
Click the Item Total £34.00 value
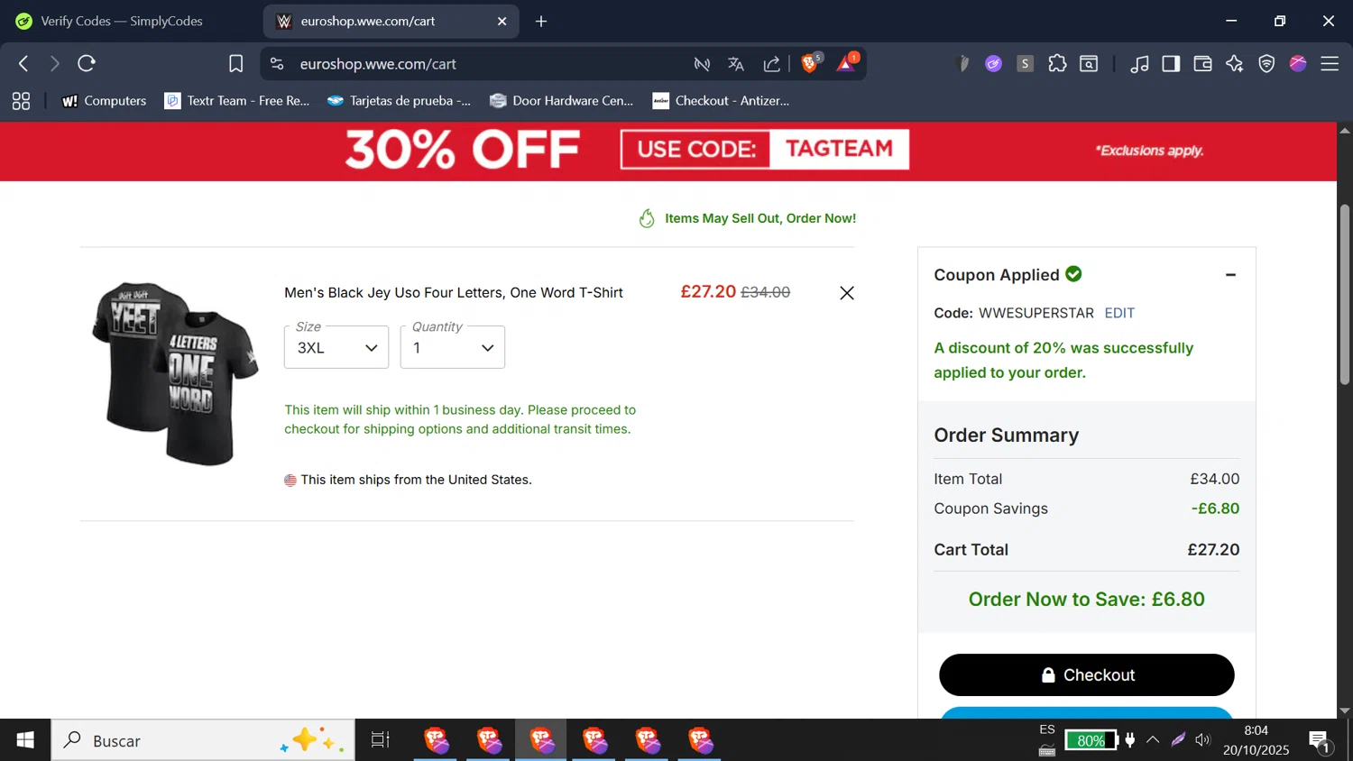click(x=1214, y=479)
